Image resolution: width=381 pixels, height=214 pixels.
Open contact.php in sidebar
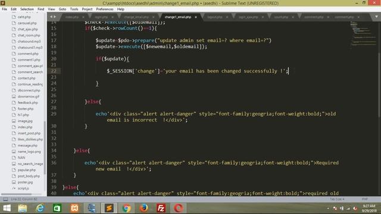(x=26, y=78)
